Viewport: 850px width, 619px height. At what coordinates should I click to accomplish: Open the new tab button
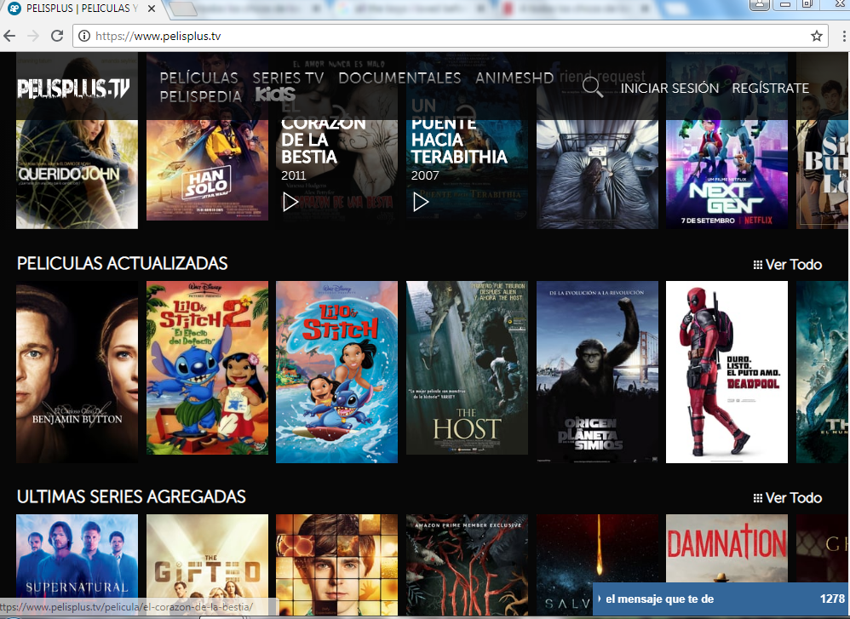[182, 9]
